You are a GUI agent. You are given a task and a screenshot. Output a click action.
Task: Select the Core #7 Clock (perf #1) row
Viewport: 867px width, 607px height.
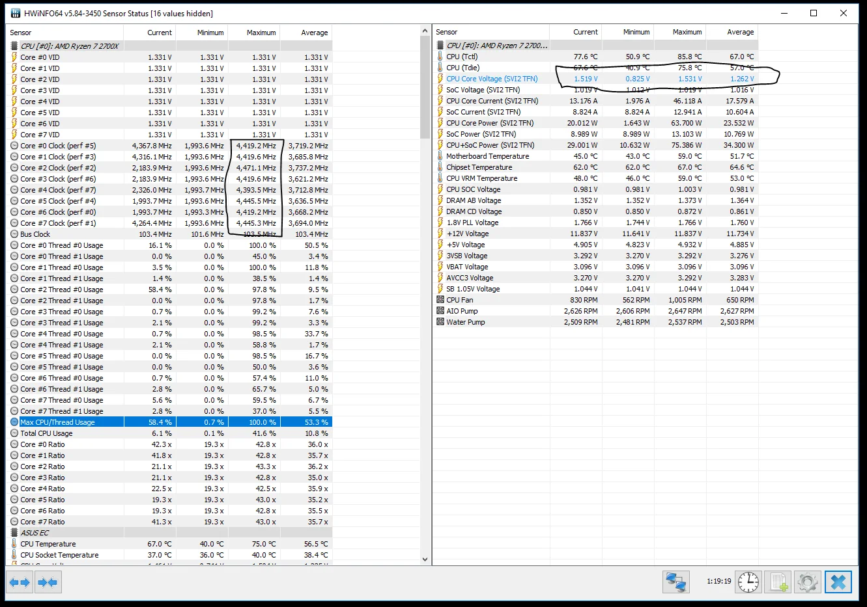pos(169,223)
